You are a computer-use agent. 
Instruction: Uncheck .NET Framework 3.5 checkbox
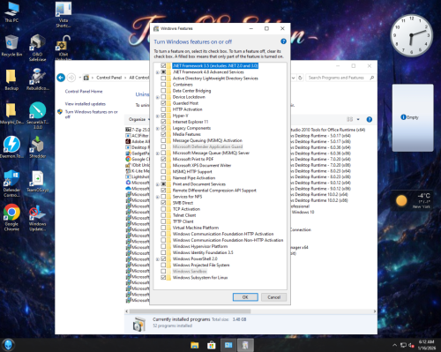point(163,65)
